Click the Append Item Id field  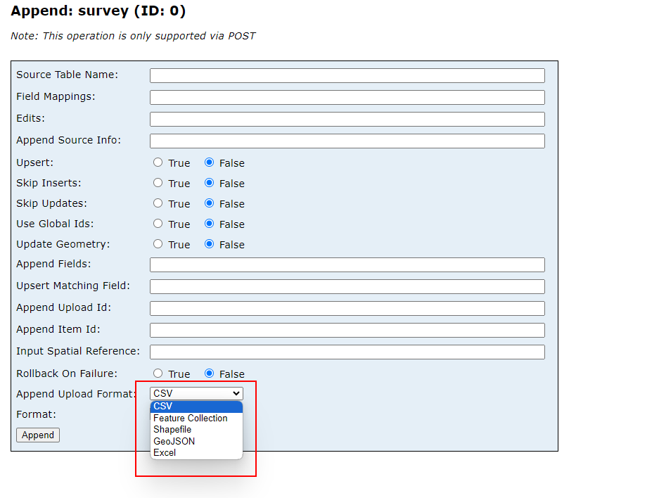347,329
